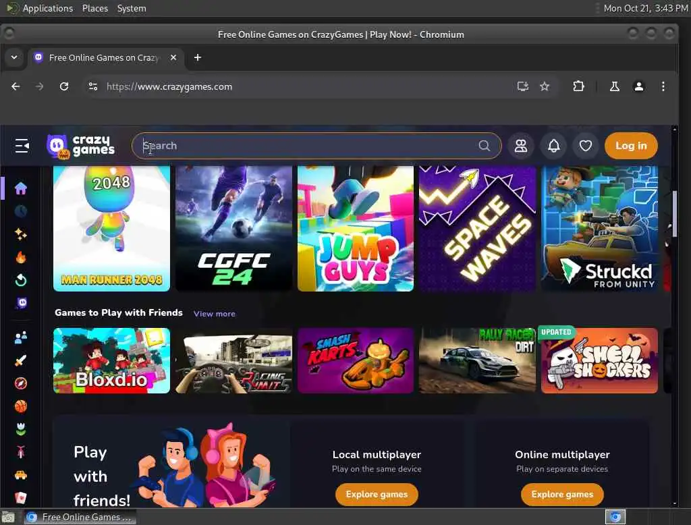Screen dimensions: 691x525
Task: Click browser back arrow
Action: click(x=16, y=86)
